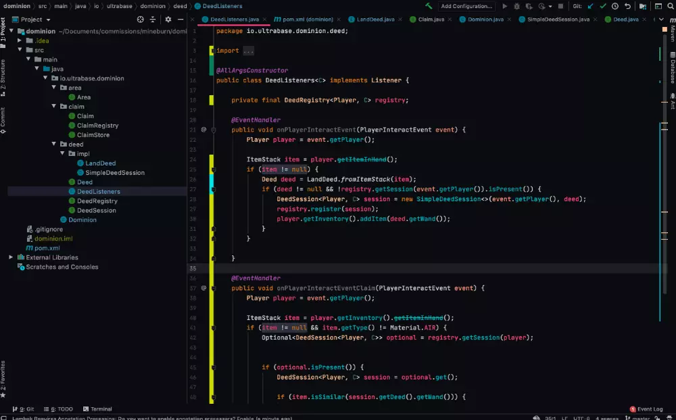Open the Commit tool window strip
The height and width of the screenshot is (420, 676).
3,120
